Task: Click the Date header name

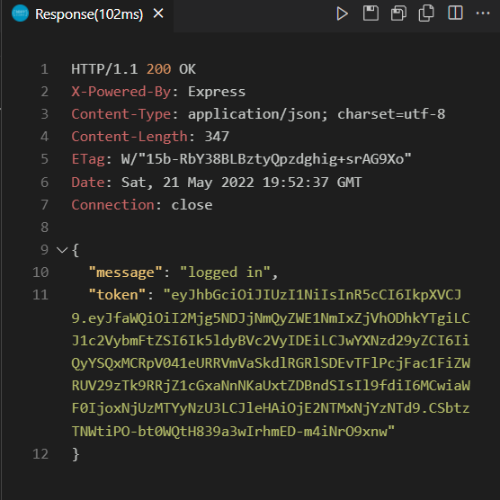Action: click(x=88, y=183)
